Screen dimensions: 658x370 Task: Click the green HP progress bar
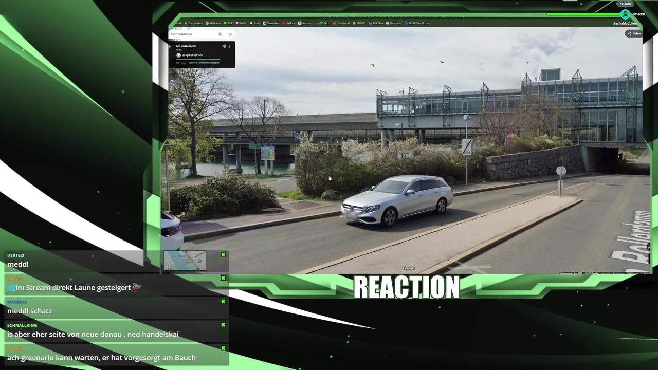(583, 14)
